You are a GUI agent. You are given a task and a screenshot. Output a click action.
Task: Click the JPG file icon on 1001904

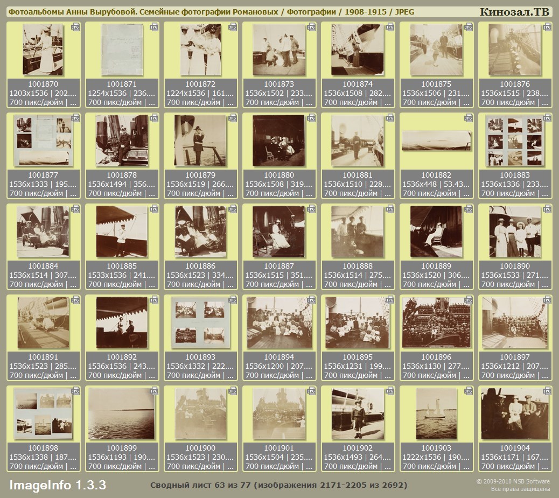coord(547,391)
